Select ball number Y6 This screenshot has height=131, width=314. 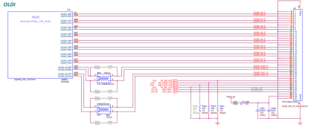click(75, 13)
